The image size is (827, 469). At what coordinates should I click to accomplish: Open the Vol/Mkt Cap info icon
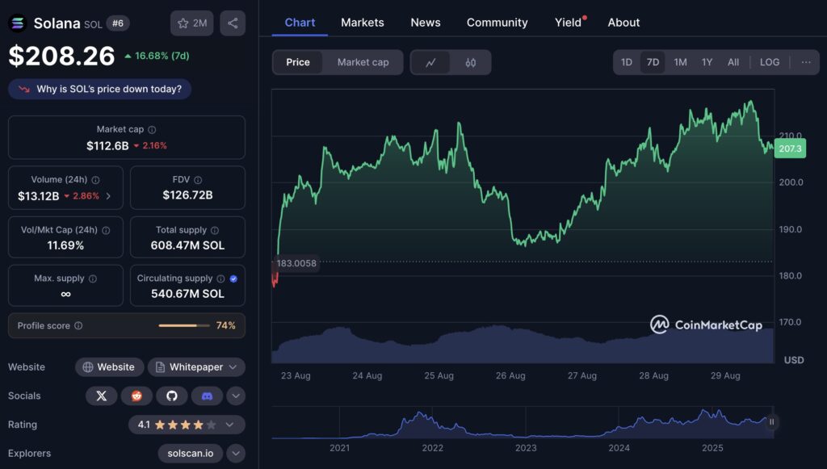coord(106,230)
